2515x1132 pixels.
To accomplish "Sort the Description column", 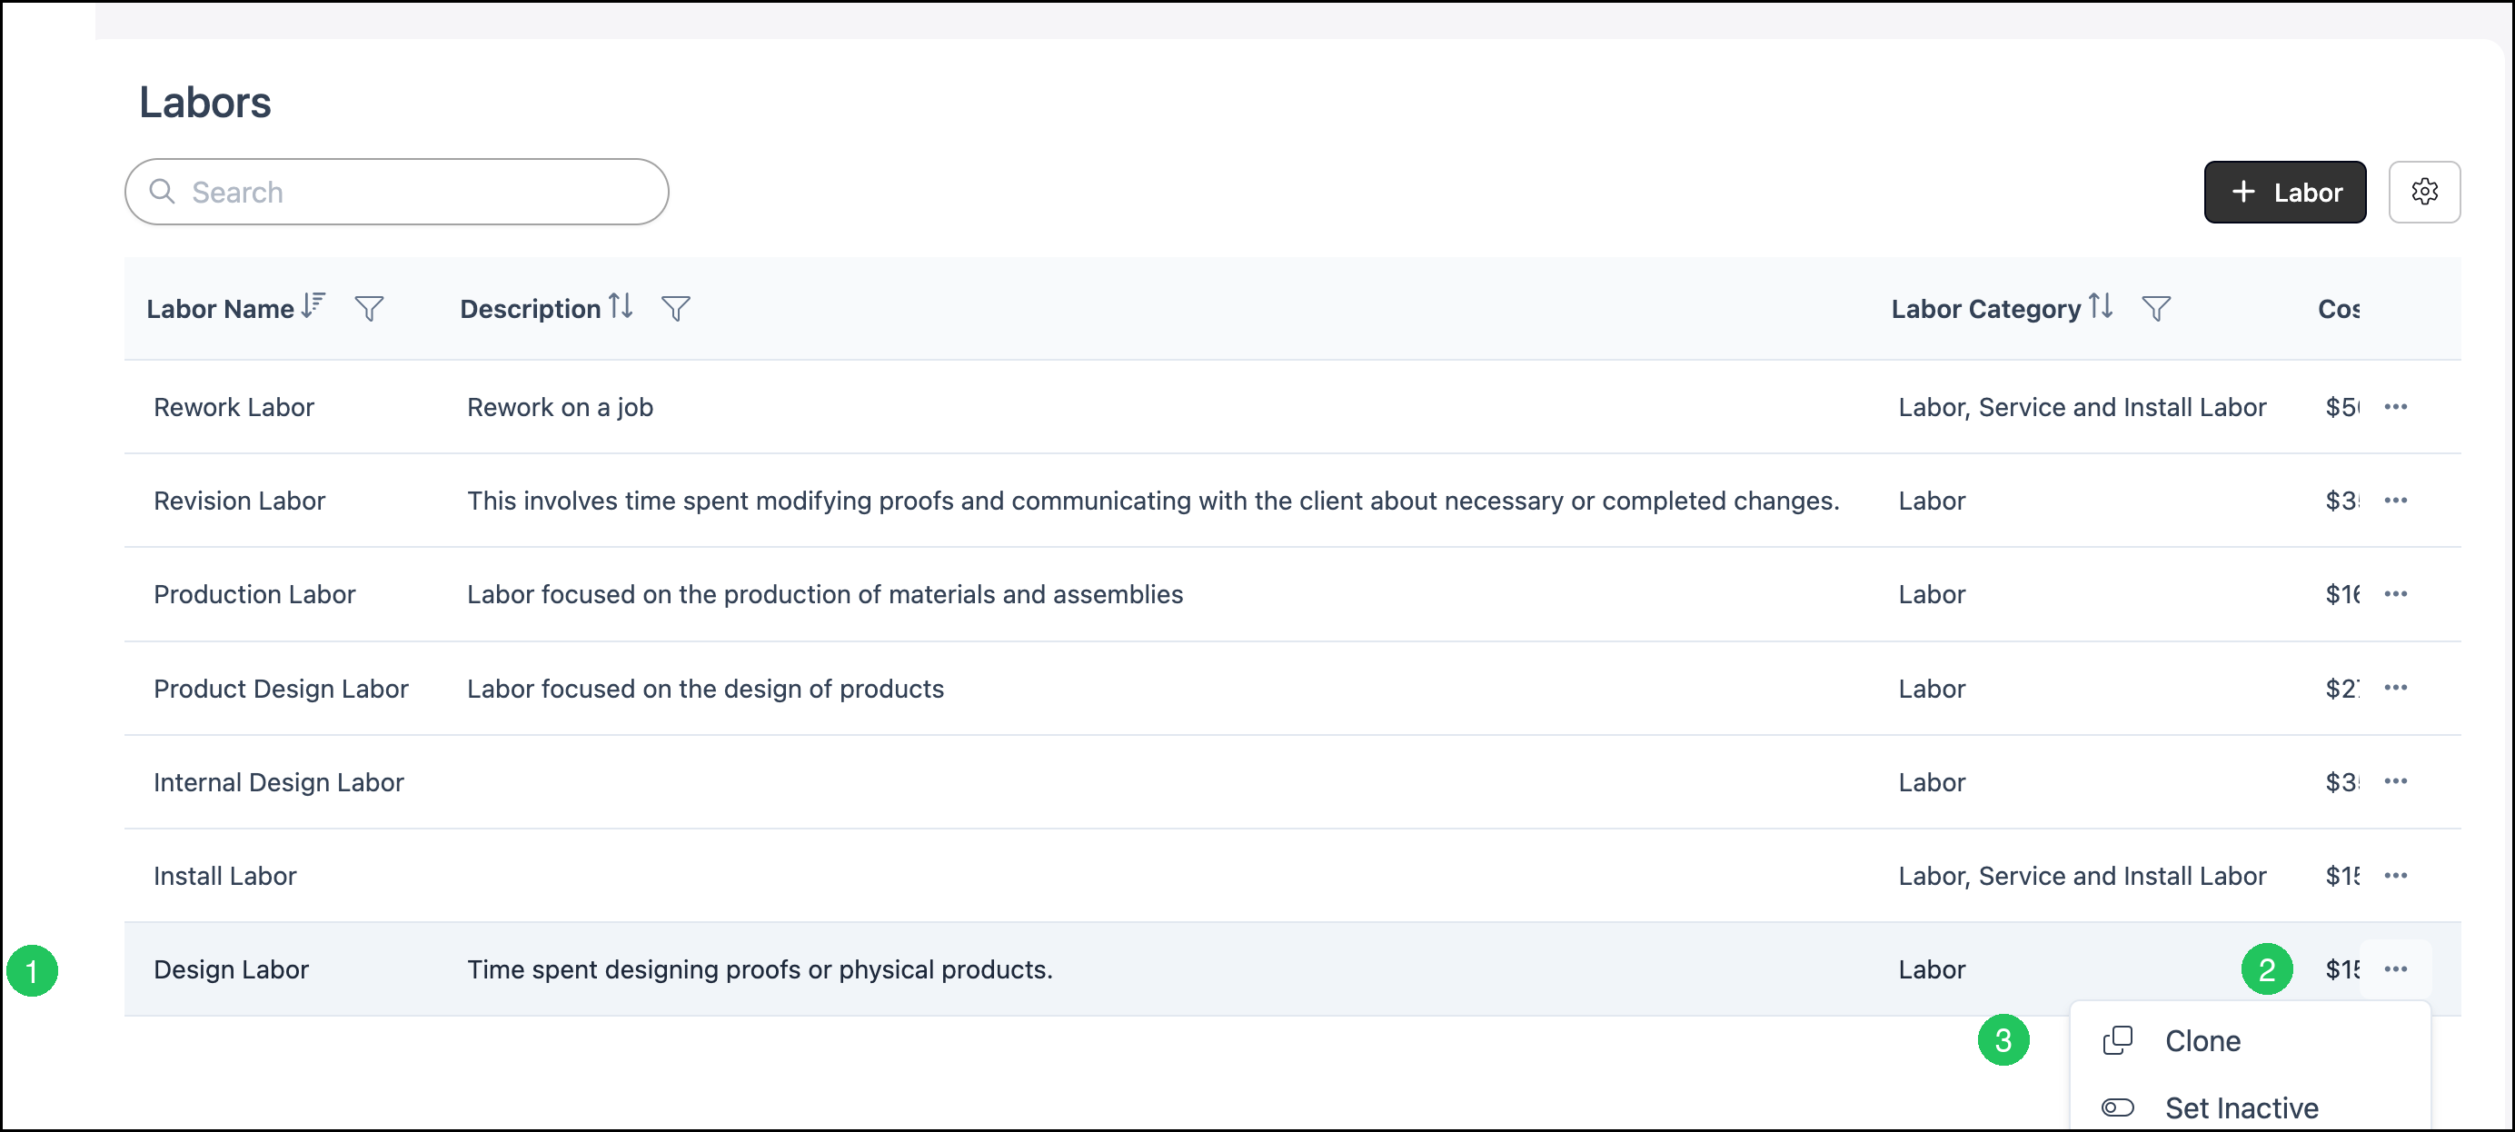I will (x=621, y=306).
